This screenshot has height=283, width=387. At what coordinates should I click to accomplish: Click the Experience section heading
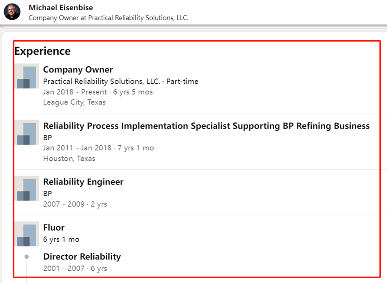click(43, 51)
